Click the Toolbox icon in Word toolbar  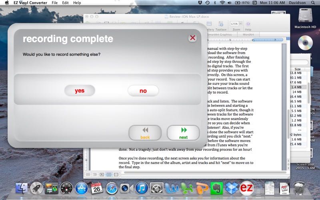221,25
